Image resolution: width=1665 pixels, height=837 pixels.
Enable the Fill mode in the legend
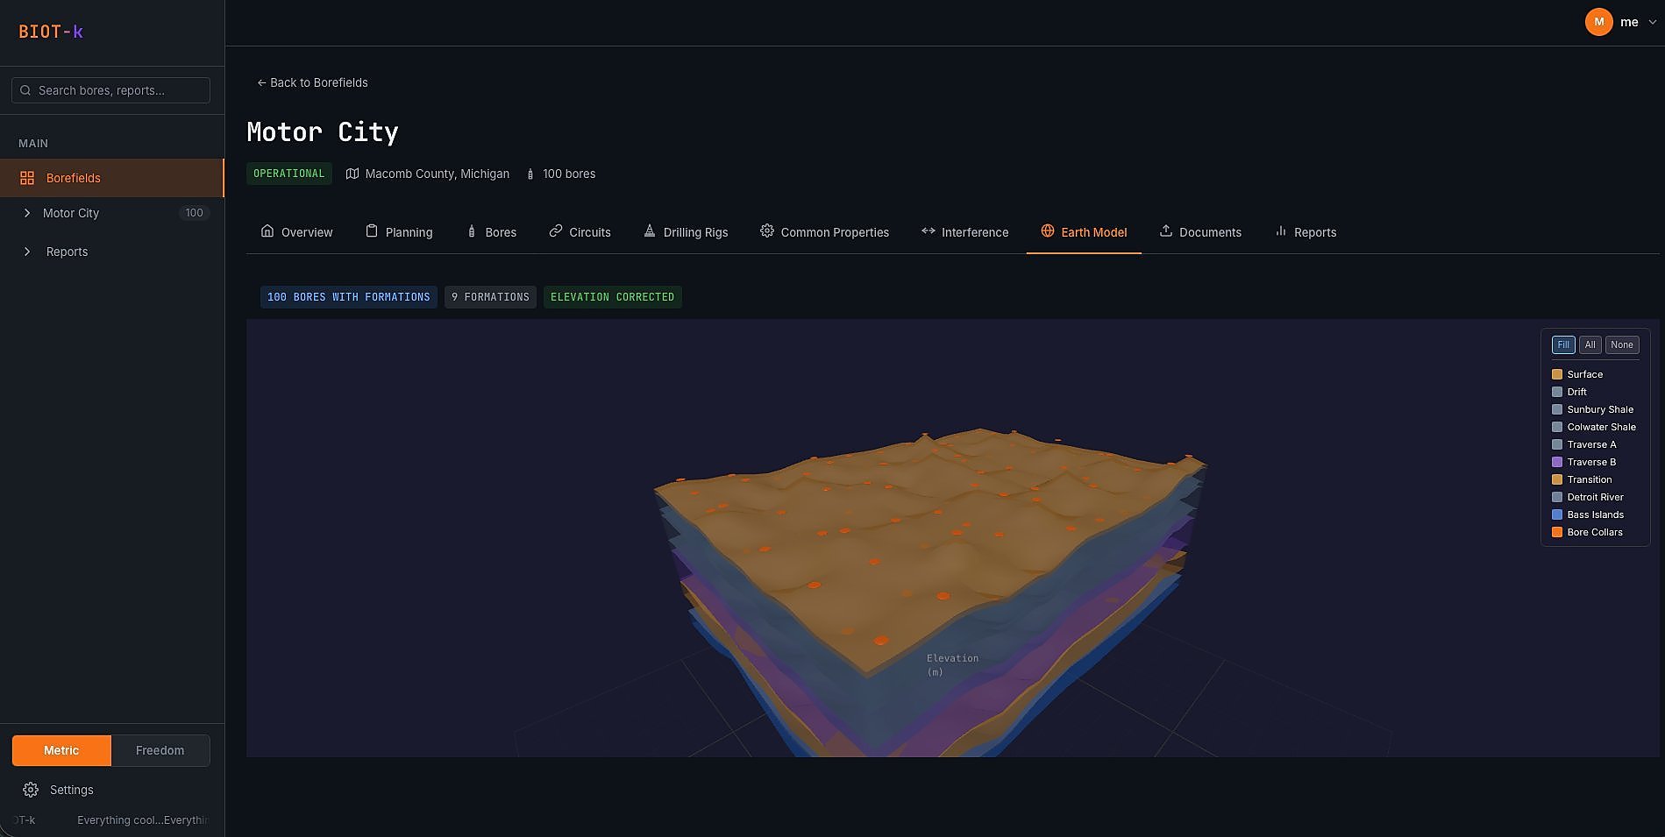coord(1562,344)
